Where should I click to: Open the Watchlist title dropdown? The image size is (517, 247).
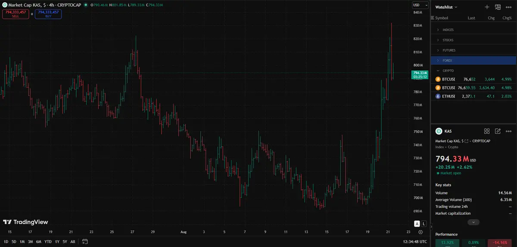pyautogui.click(x=446, y=7)
